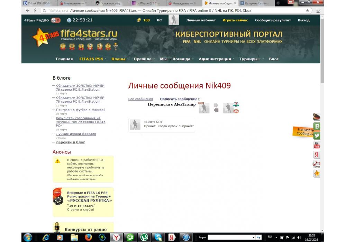Open Личный кабинет in top bar

(201, 20)
